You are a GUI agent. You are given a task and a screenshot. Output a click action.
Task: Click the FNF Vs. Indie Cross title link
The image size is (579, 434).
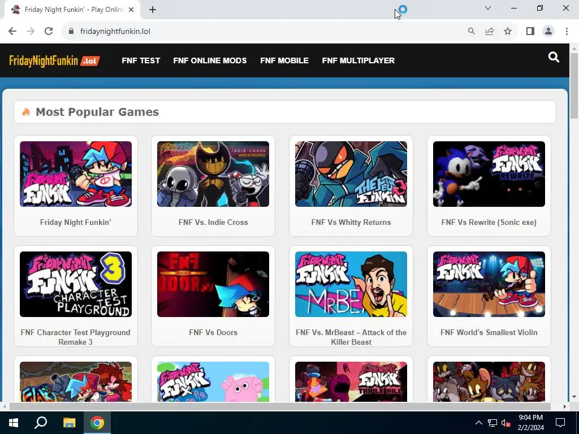pyautogui.click(x=213, y=222)
